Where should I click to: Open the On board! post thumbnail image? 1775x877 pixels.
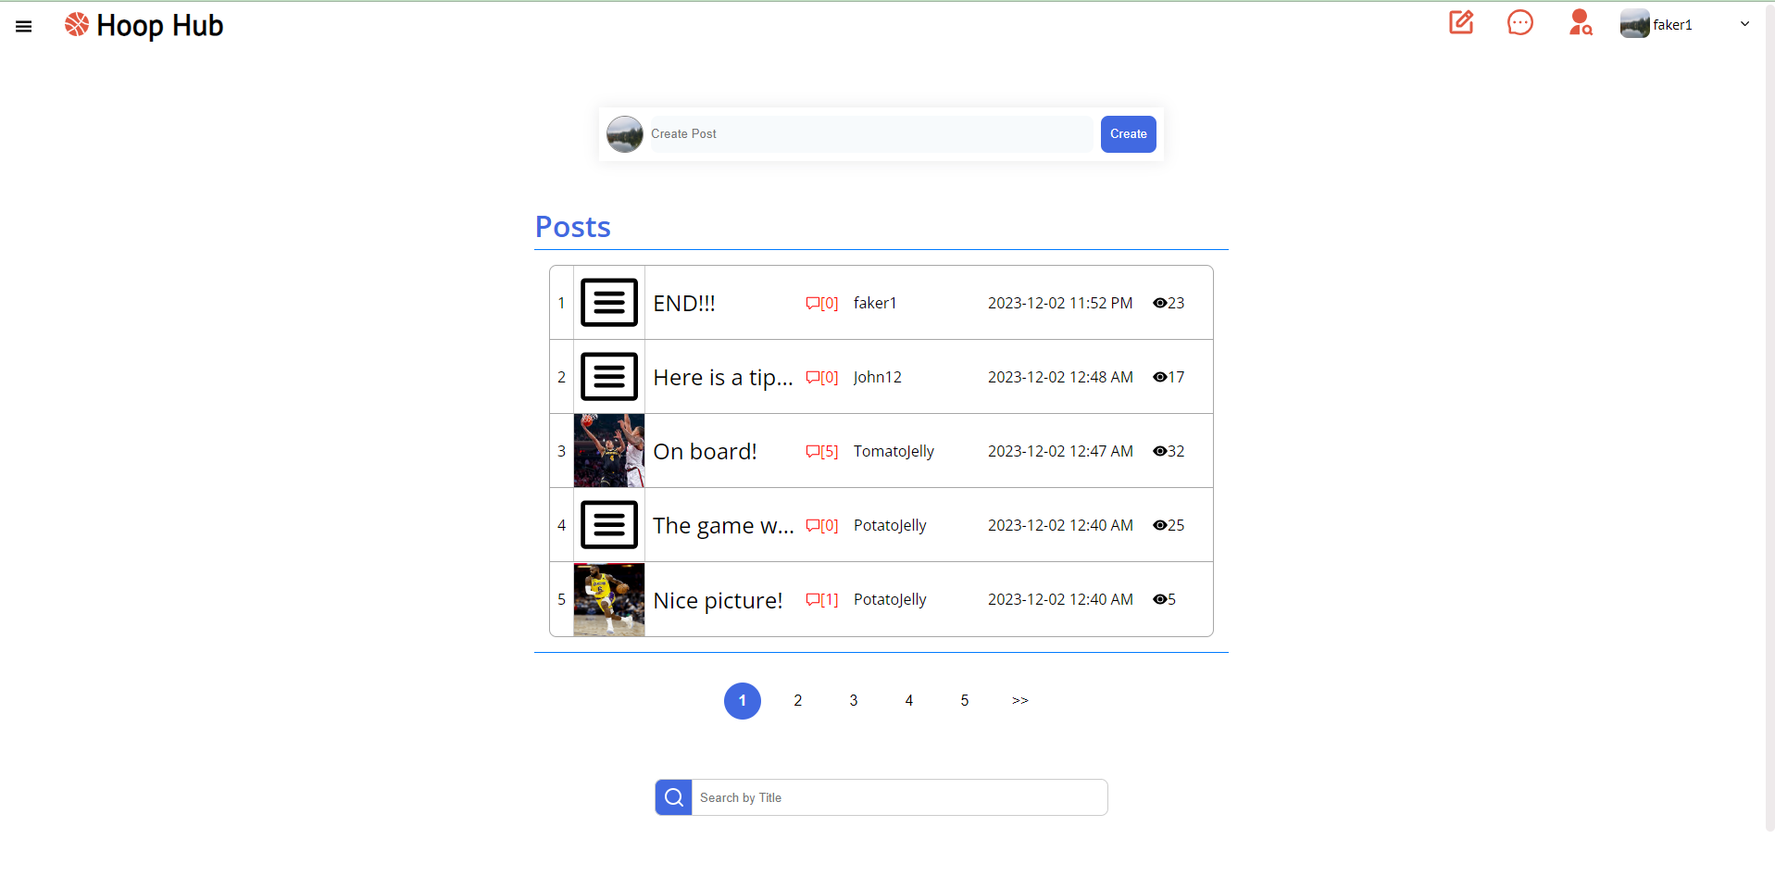(609, 451)
